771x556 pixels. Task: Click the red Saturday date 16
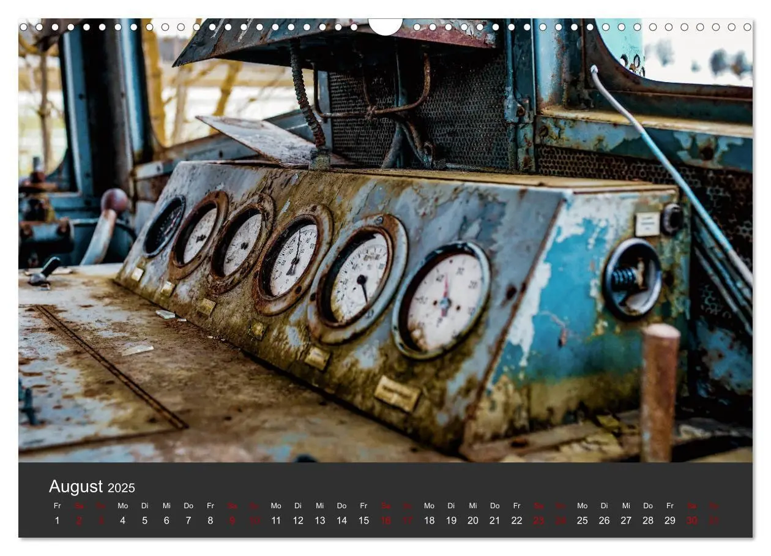(x=386, y=520)
